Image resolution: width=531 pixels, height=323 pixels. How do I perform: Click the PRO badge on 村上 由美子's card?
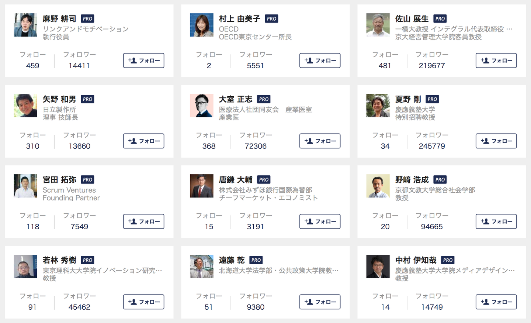(x=271, y=18)
